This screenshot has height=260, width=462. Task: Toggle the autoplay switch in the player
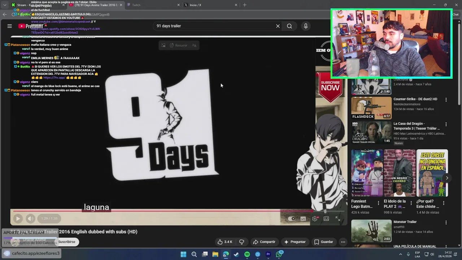[292, 218]
